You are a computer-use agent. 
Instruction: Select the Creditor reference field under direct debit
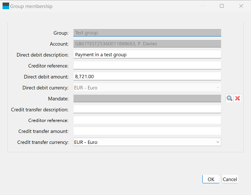click(x=147, y=66)
